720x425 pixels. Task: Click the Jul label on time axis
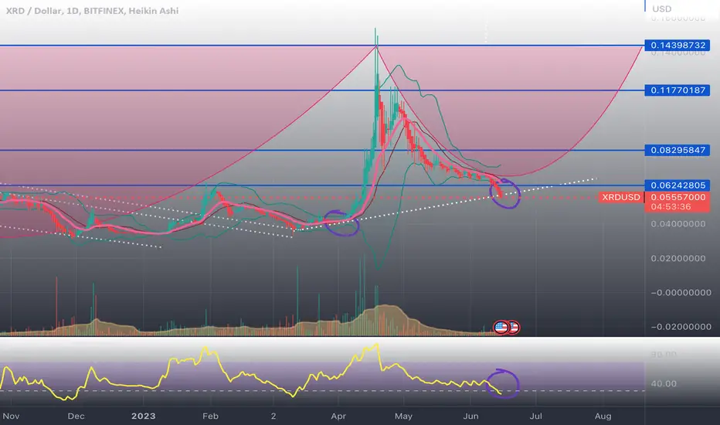pos(536,416)
